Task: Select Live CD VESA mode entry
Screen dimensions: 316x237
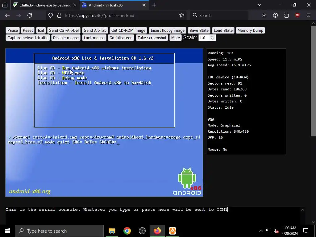Action: tap(61, 73)
